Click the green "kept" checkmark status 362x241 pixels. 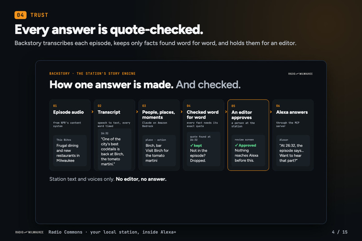[196, 145]
